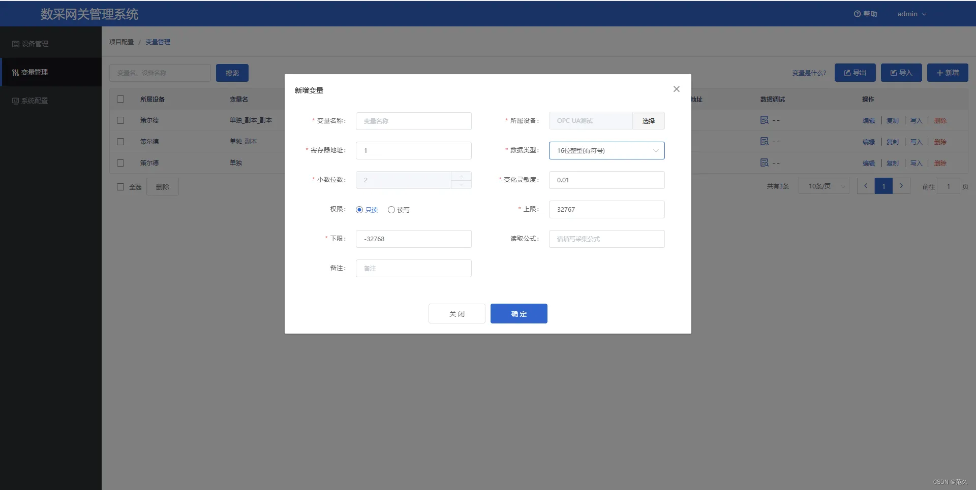Viewport: 976px width, 490px height.
Task: Click 删除 link for the 单独_副本_副本 row
Action: point(940,120)
